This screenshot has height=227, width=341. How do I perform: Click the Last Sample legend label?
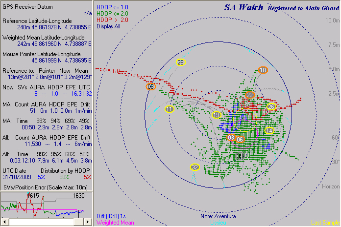pos(325,223)
